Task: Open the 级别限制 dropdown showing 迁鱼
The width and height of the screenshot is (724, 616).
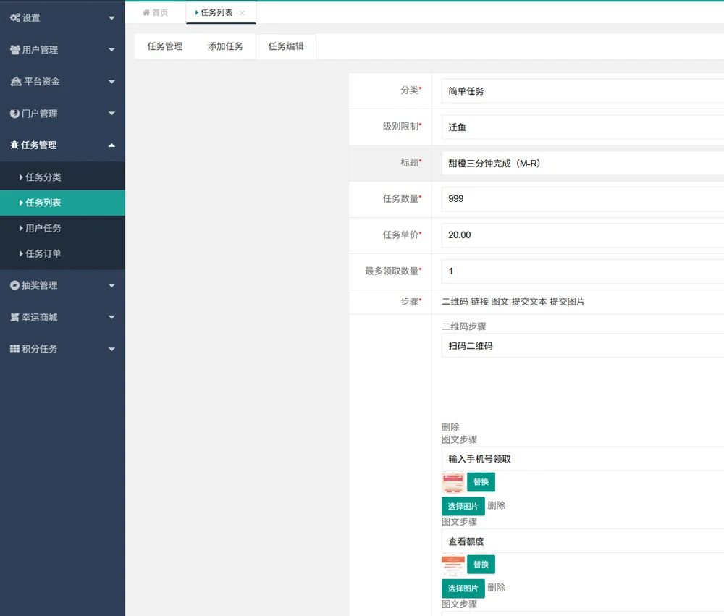Action: point(583,127)
